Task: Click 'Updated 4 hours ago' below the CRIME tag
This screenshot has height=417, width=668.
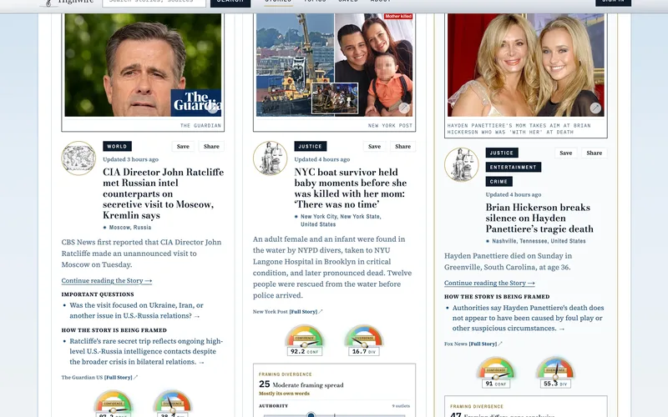Action: tap(514, 195)
